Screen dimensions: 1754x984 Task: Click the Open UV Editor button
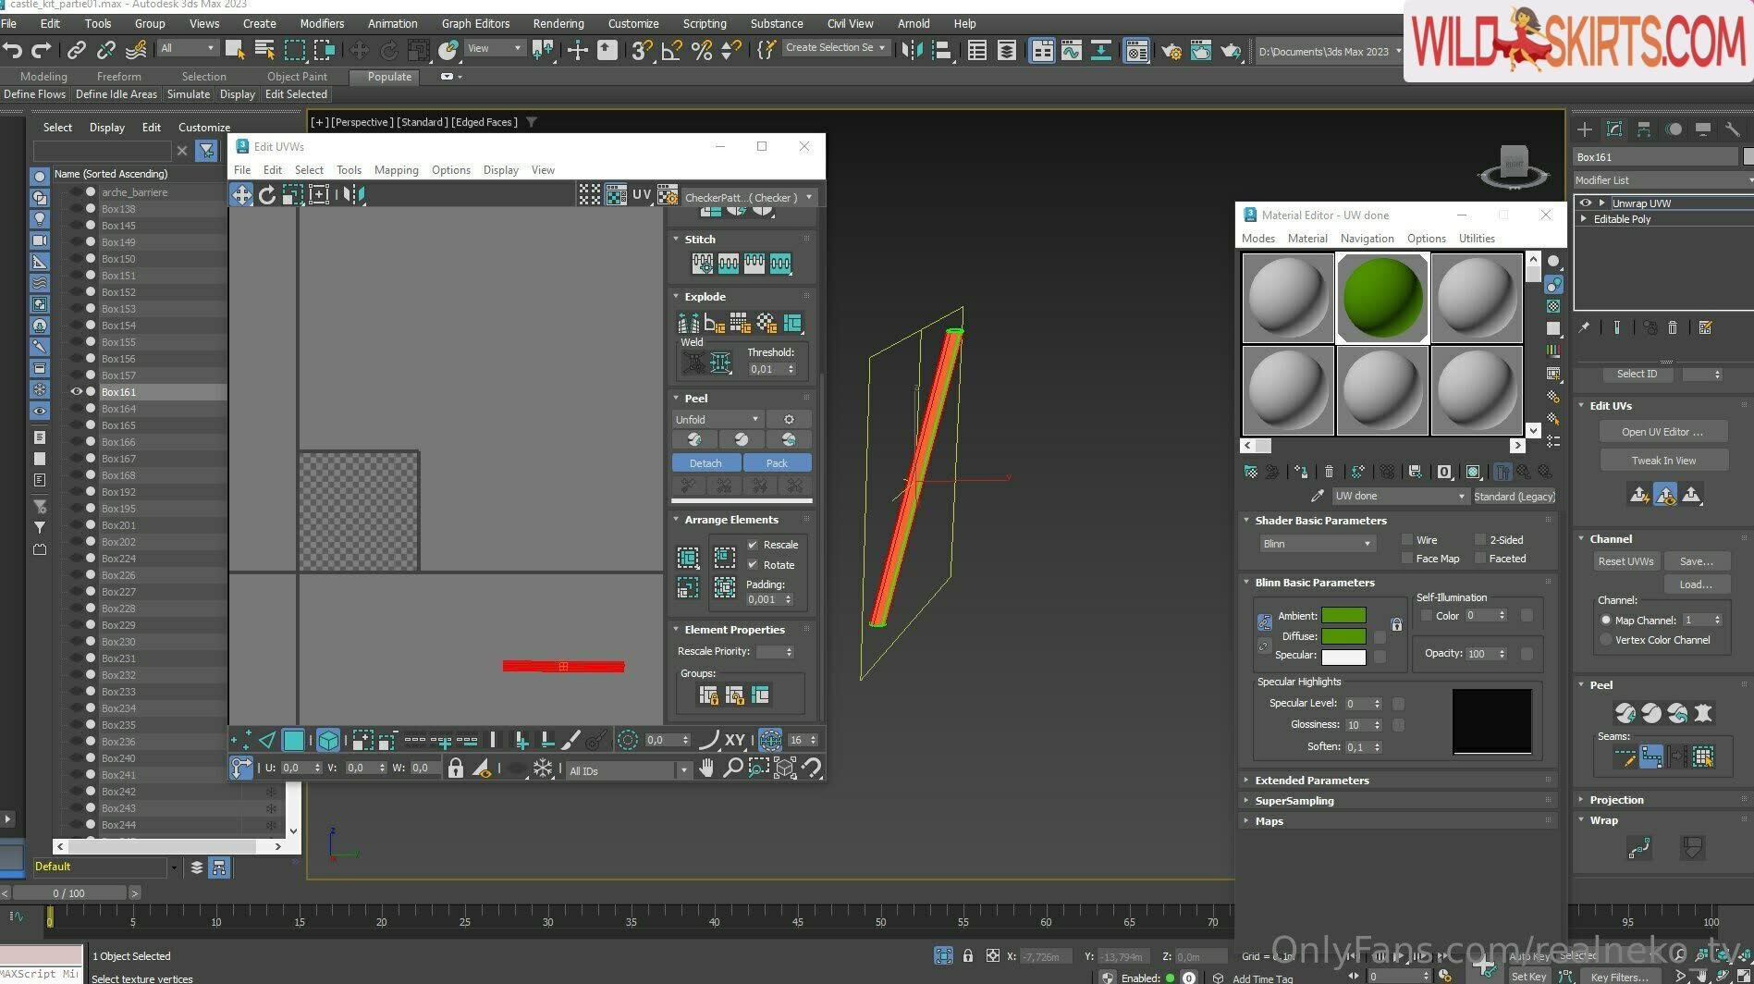pyautogui.click(x=1662, y=432)
